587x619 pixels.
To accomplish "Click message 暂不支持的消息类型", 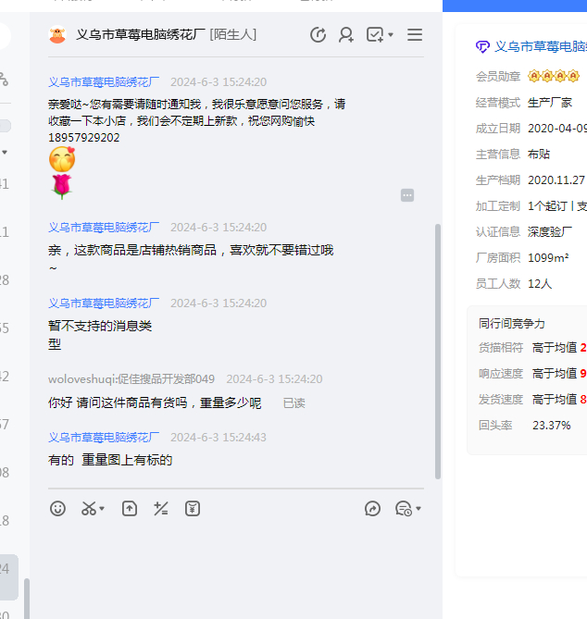I will [100, 335].
